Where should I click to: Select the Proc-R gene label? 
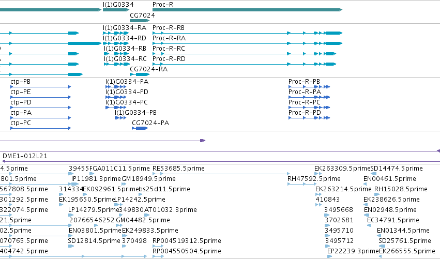pyautogui.click(x=163, y=5)
